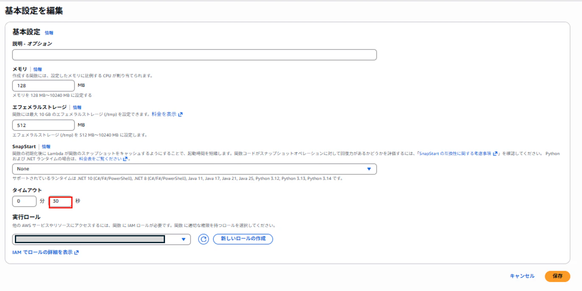
Task: Click the 実行ロール label
Action: click(x=26, y=217)
